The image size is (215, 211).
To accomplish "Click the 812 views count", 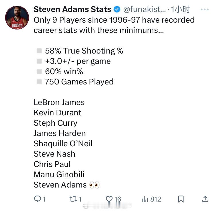I will (x=156, y=199).
